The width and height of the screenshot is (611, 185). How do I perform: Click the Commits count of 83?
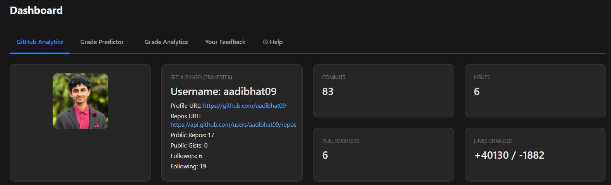tap(327, 92)
